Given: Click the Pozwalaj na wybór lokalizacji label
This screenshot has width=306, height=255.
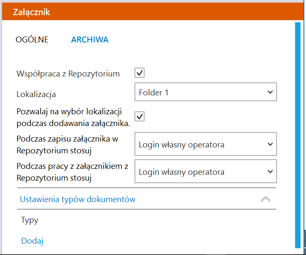Looking at the screenshot, I should [x=73, y=118].
